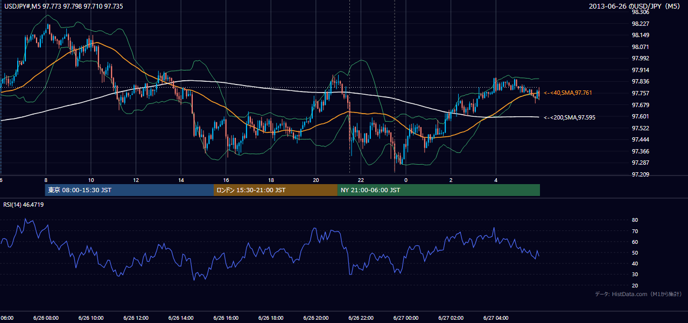688x323 pixels.
Task: Click price axis value 97.287
Action: (x=640, y=163)
